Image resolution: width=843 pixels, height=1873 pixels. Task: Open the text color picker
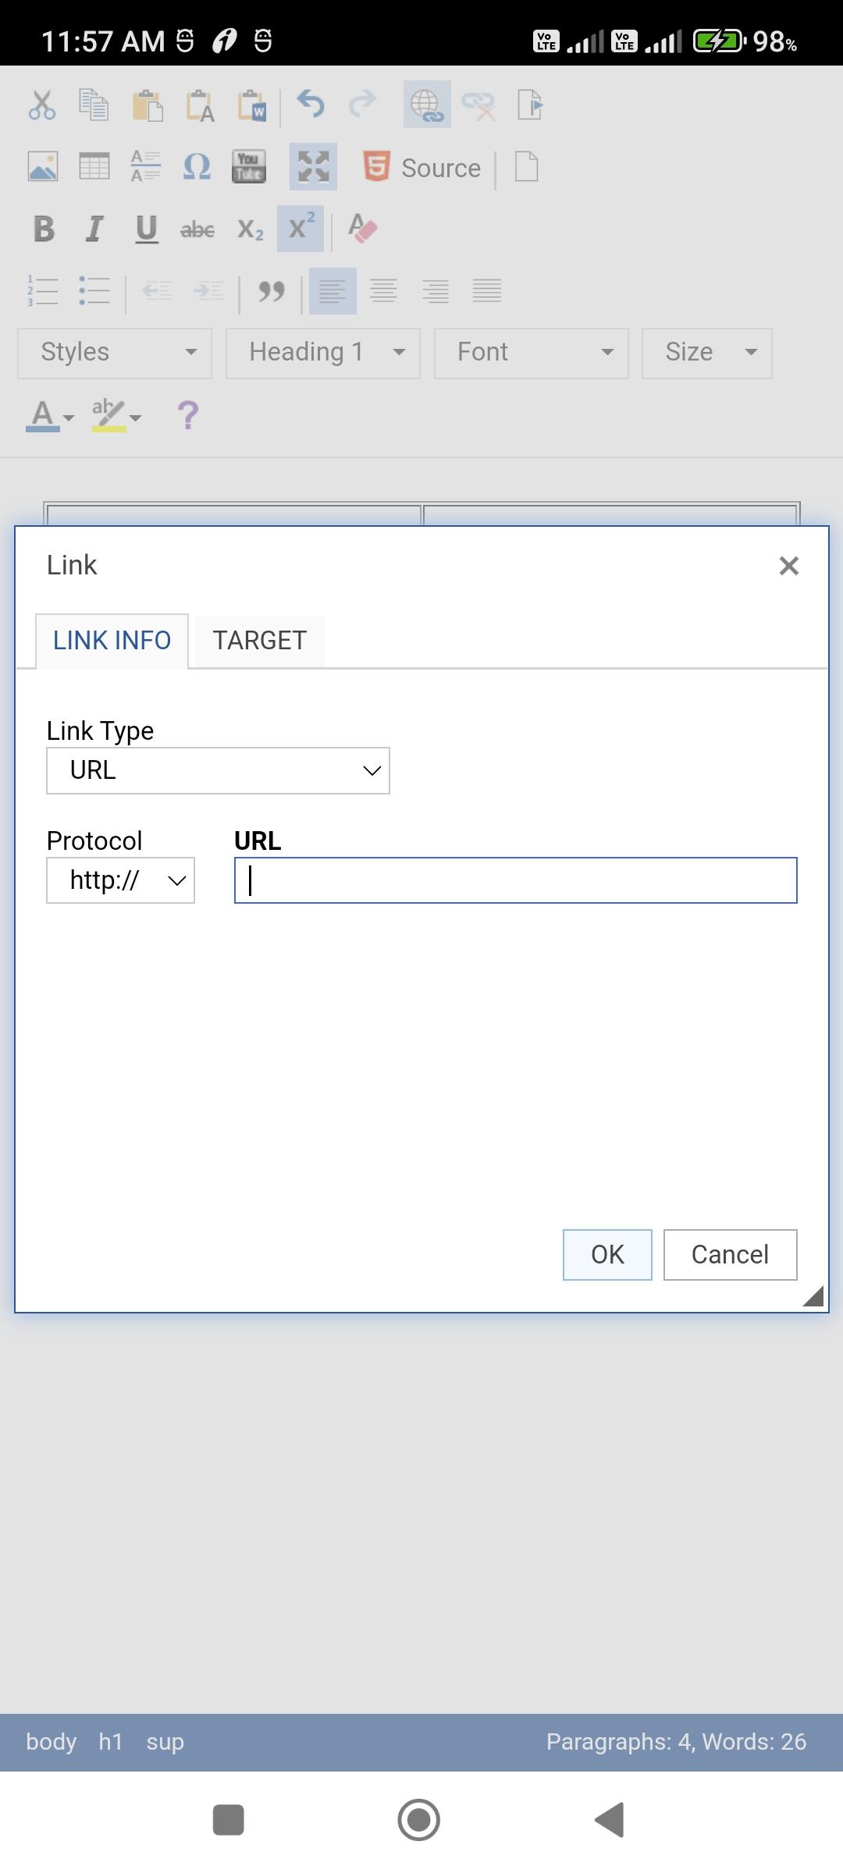pos(50,415)
